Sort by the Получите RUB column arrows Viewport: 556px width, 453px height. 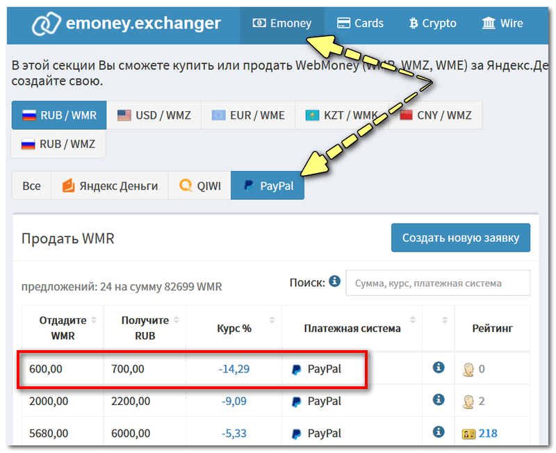pos(177,320)
